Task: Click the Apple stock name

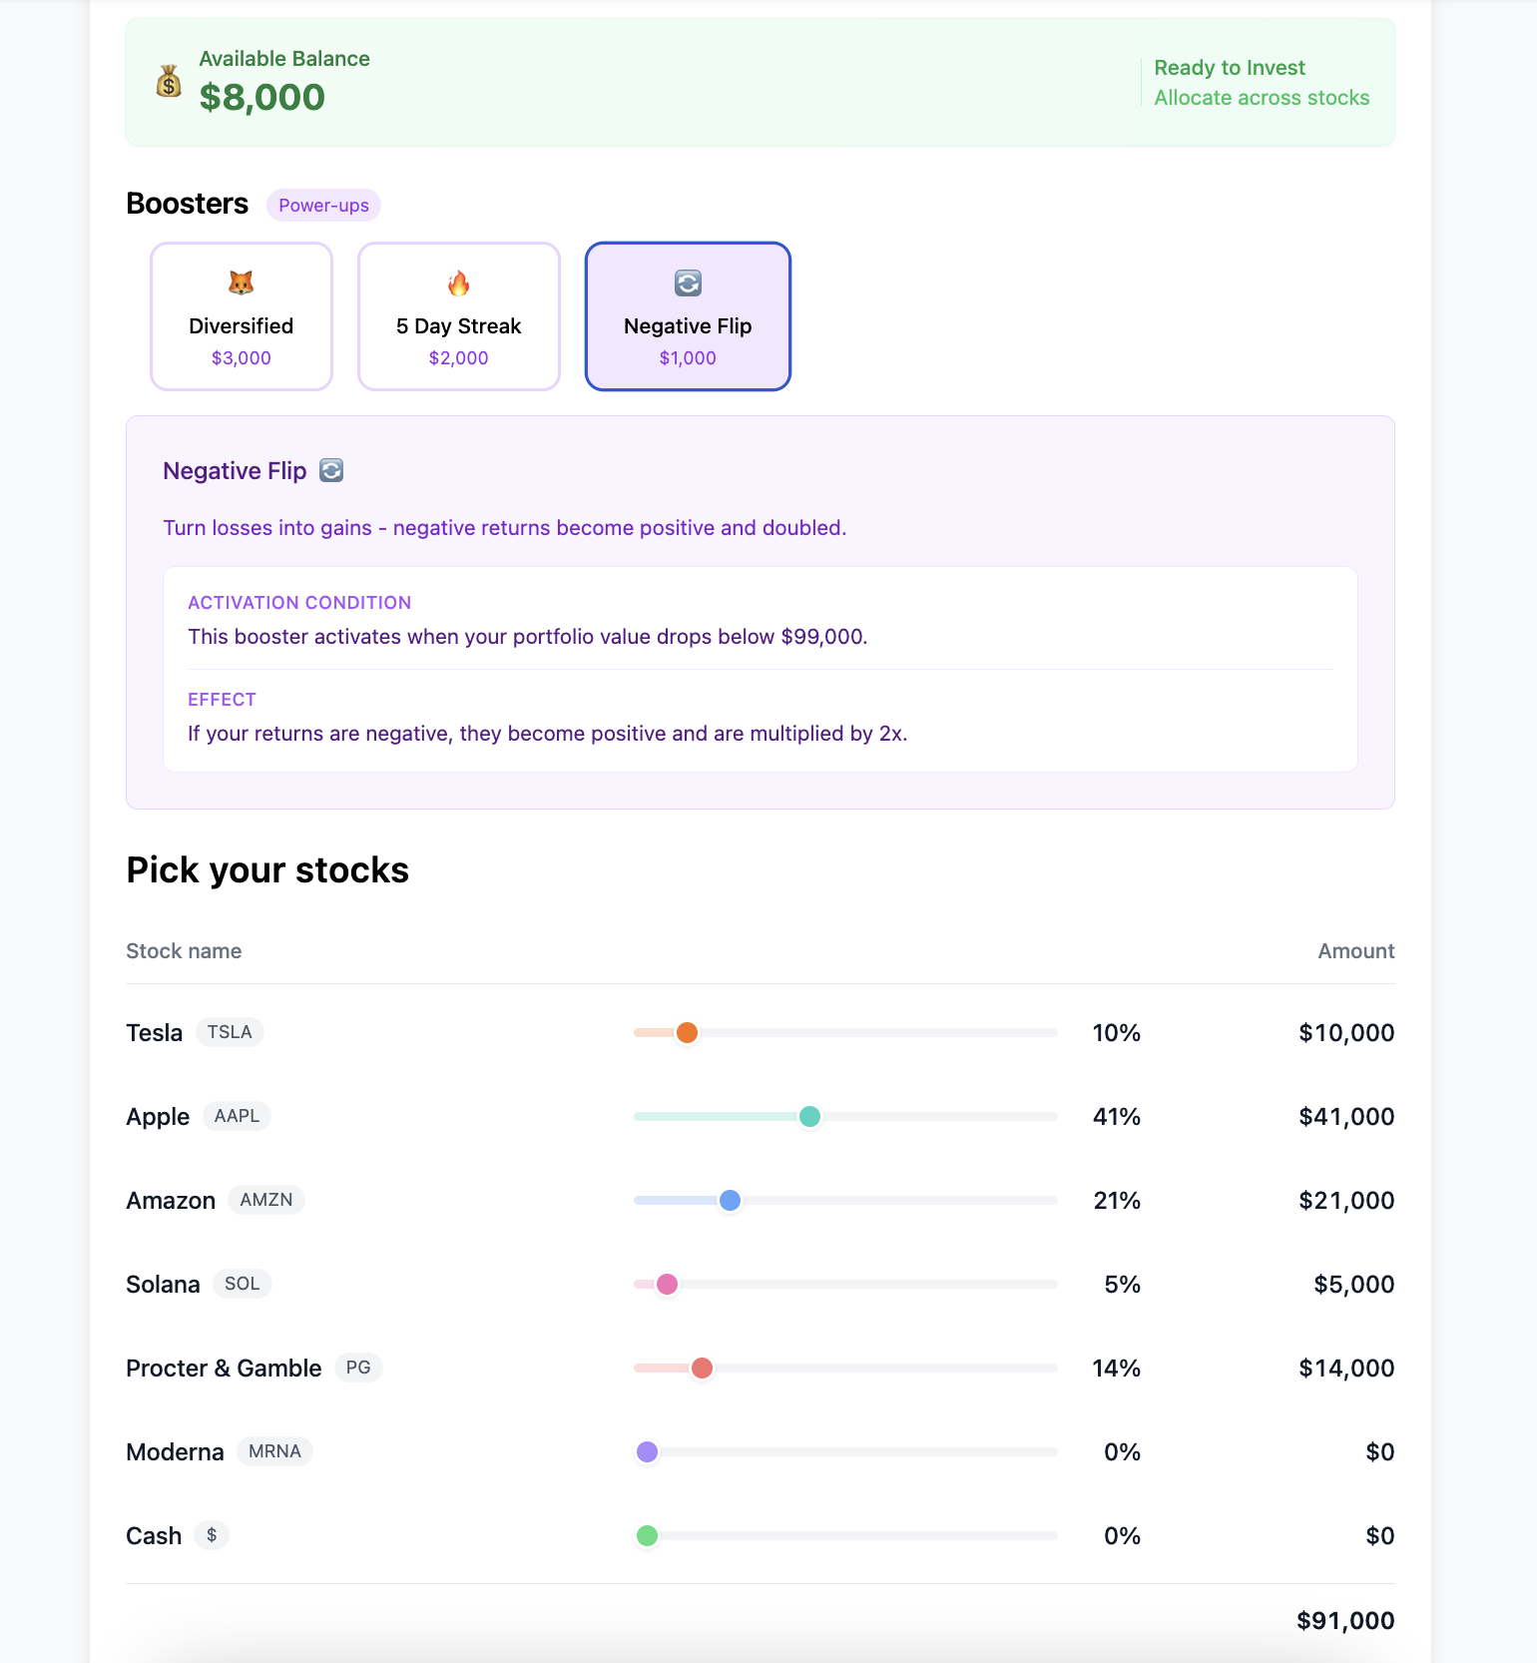Action: tap(158, 1116)
